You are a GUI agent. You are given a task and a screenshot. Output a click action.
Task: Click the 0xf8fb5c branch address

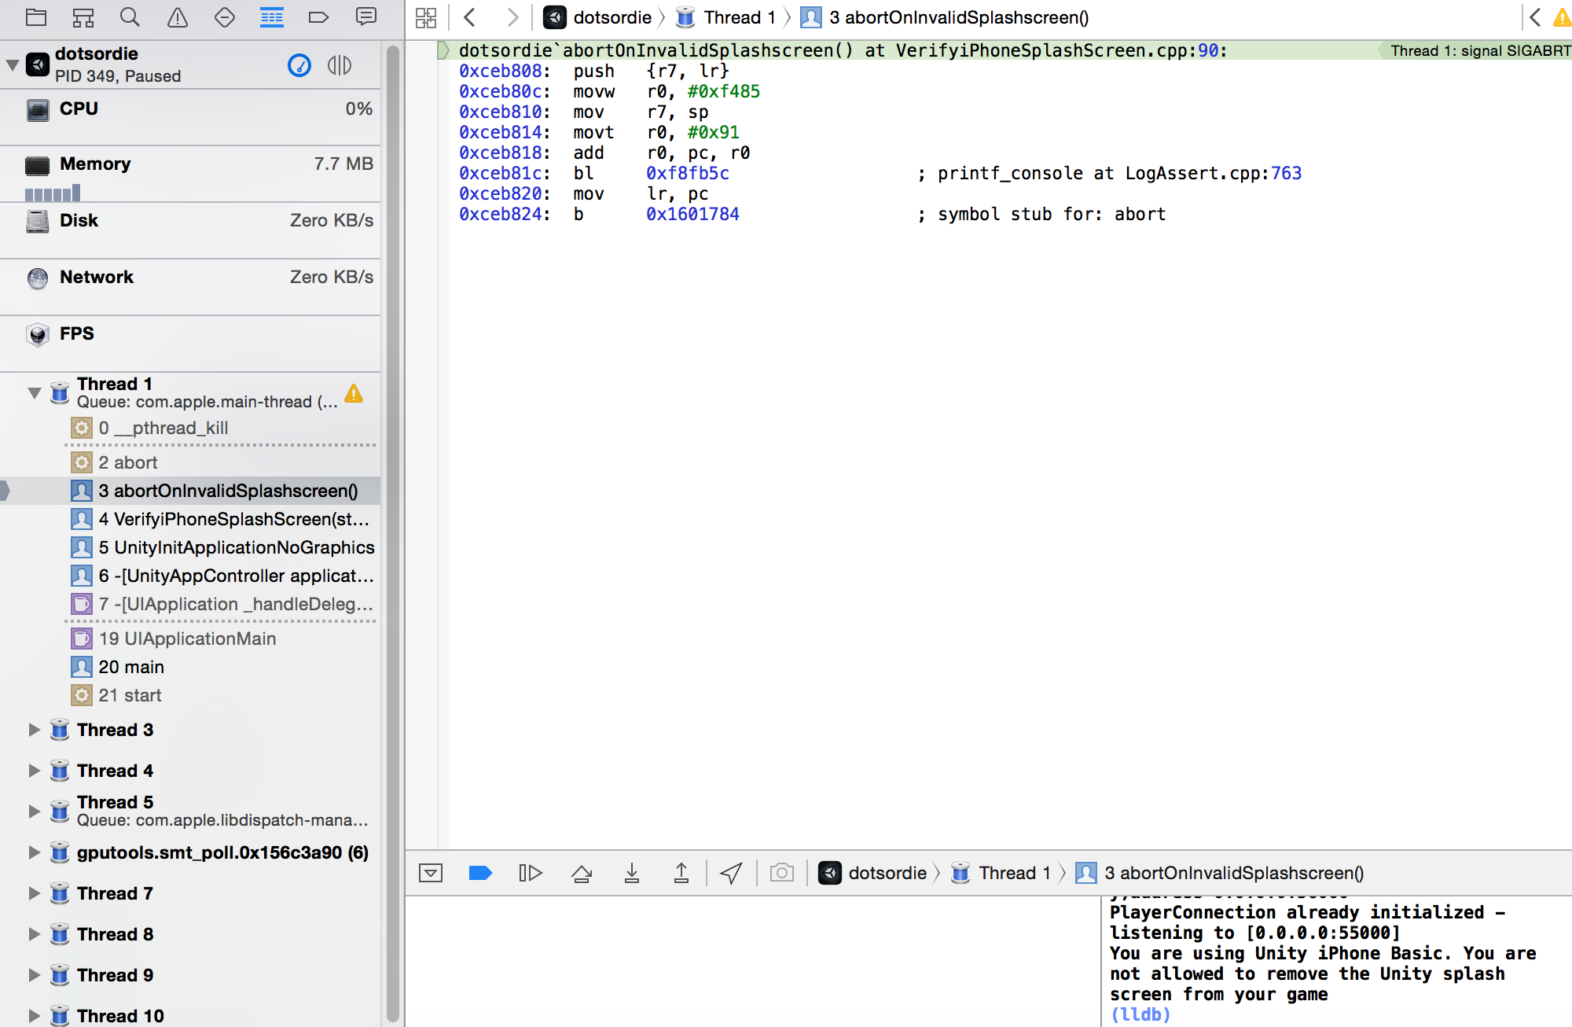pos(688,173)
